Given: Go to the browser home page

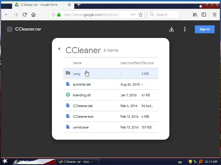Looking at the screenshot, I should (33, 15).
